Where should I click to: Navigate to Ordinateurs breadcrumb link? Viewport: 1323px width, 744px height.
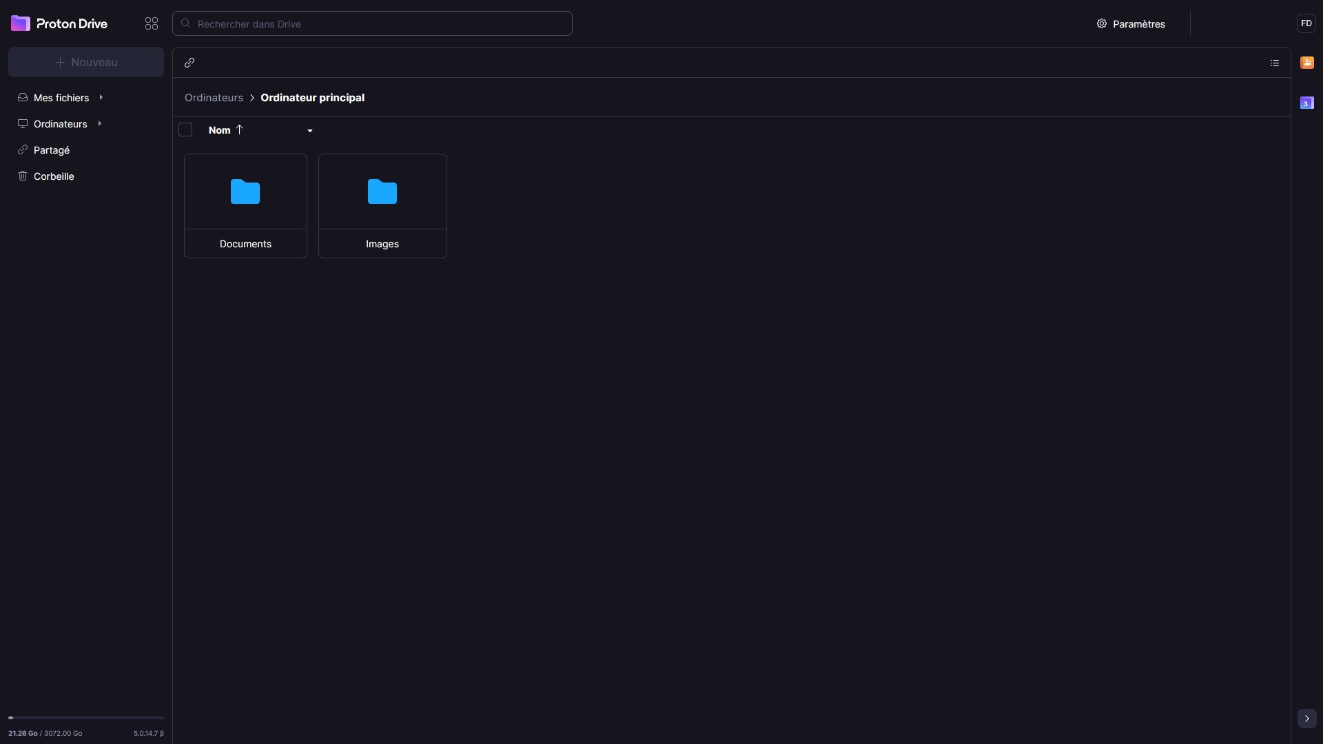[x=214, y=97]
